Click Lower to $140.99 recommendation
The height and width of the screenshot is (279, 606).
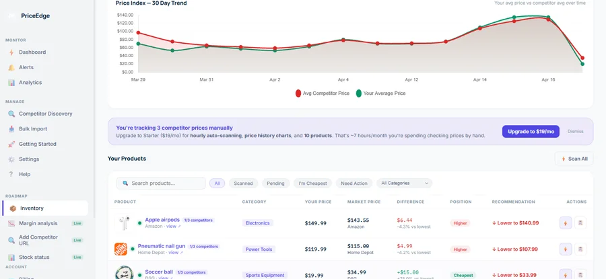[x=515, y=223]
